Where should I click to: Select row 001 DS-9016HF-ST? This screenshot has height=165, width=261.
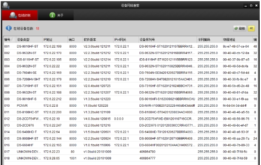tap(130, 46)
